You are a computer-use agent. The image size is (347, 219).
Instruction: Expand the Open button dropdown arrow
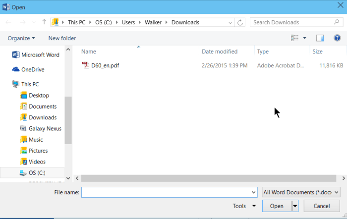(295, 206)
